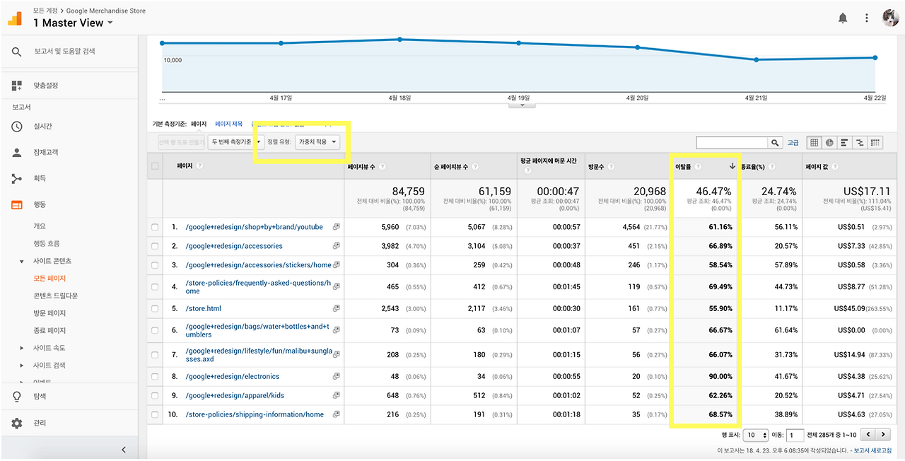Check the row 3 stickers/home checkbox

point(155,265)
